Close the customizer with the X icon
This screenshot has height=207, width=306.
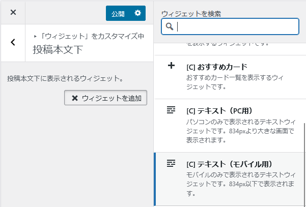pos(13,12)
